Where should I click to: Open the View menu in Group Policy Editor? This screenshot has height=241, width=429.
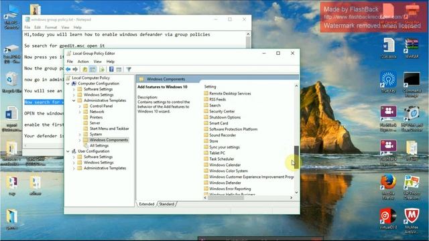tap(97, 62)
